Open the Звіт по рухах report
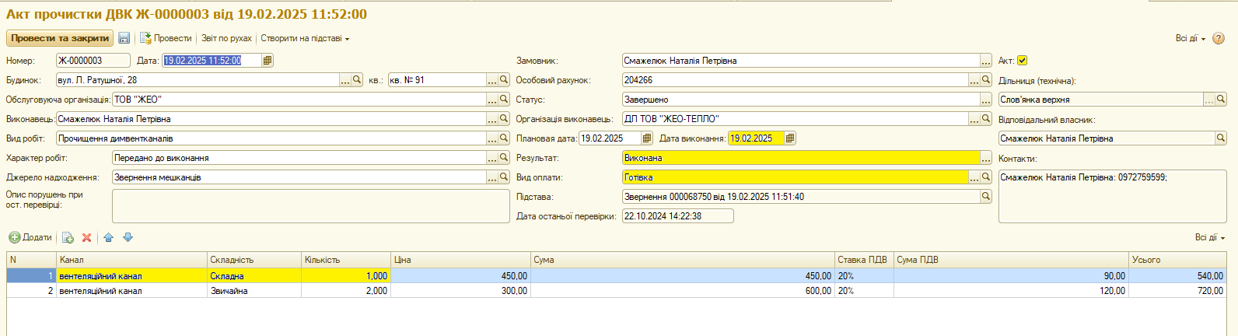The width and height of the screenshot is (1238, 336). coord(226,39)
